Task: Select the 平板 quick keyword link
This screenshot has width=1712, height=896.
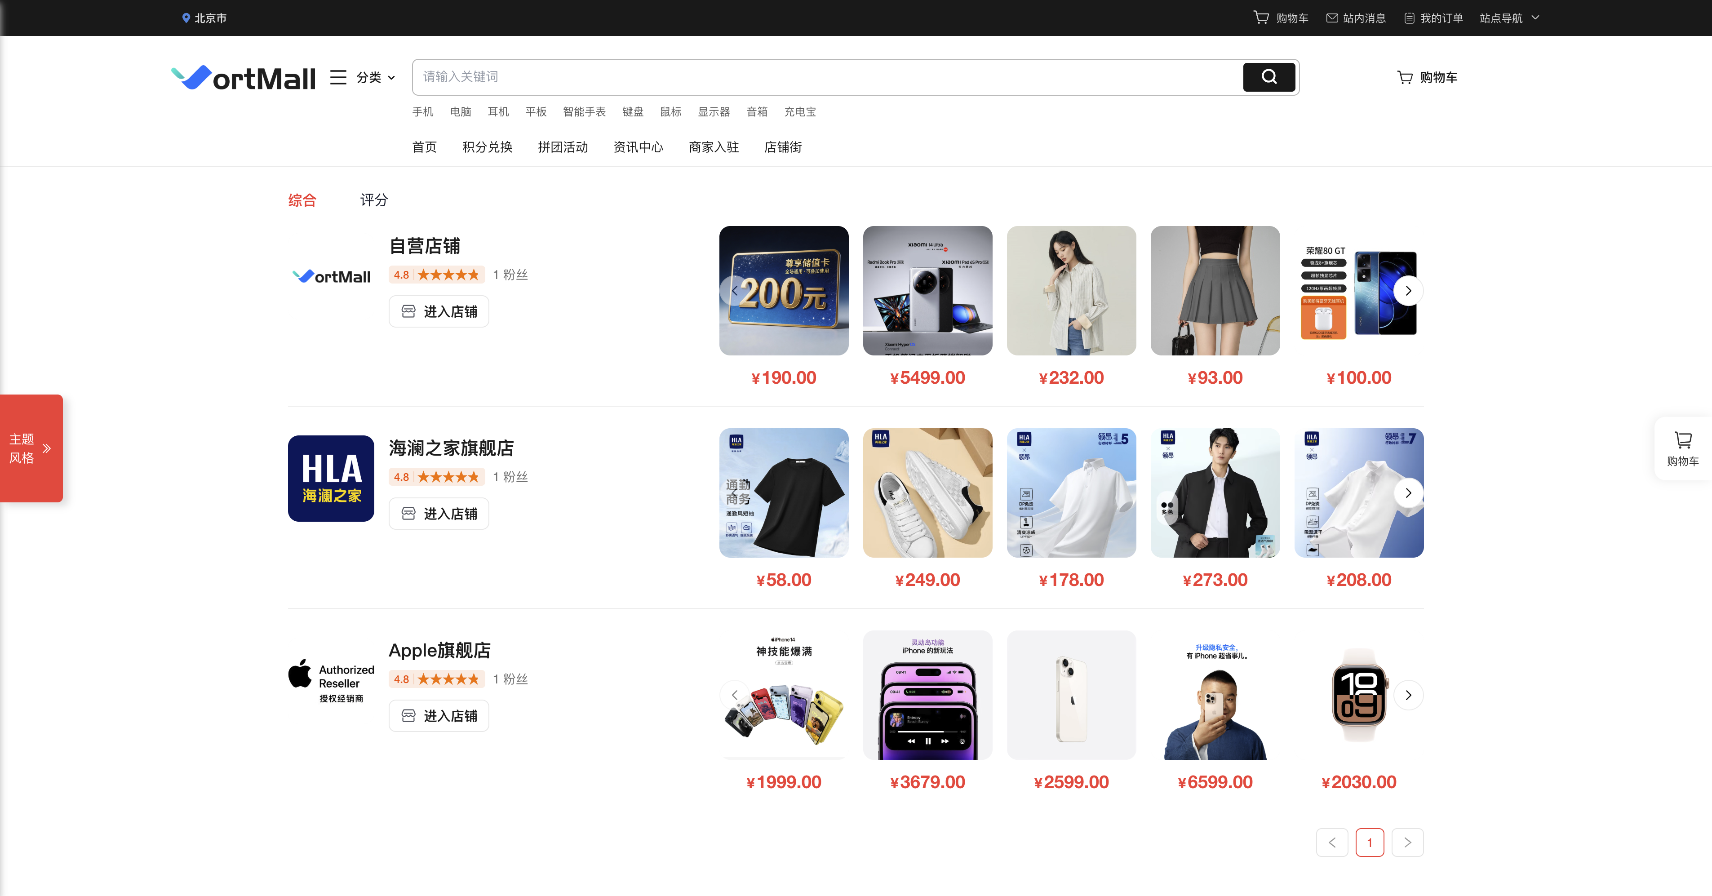Action: pos(536,112)
